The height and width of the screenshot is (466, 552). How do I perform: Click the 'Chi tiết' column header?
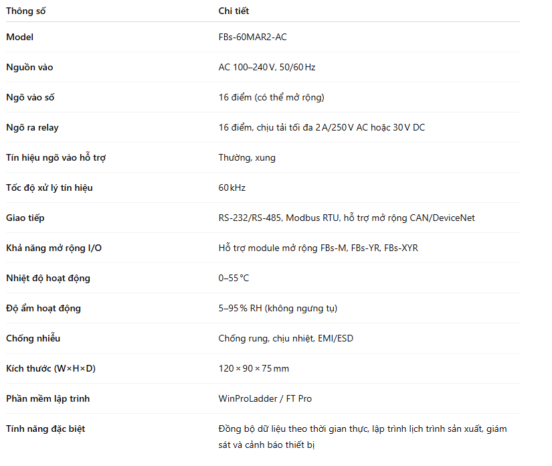pyautogui.click(x=234, y=11)
